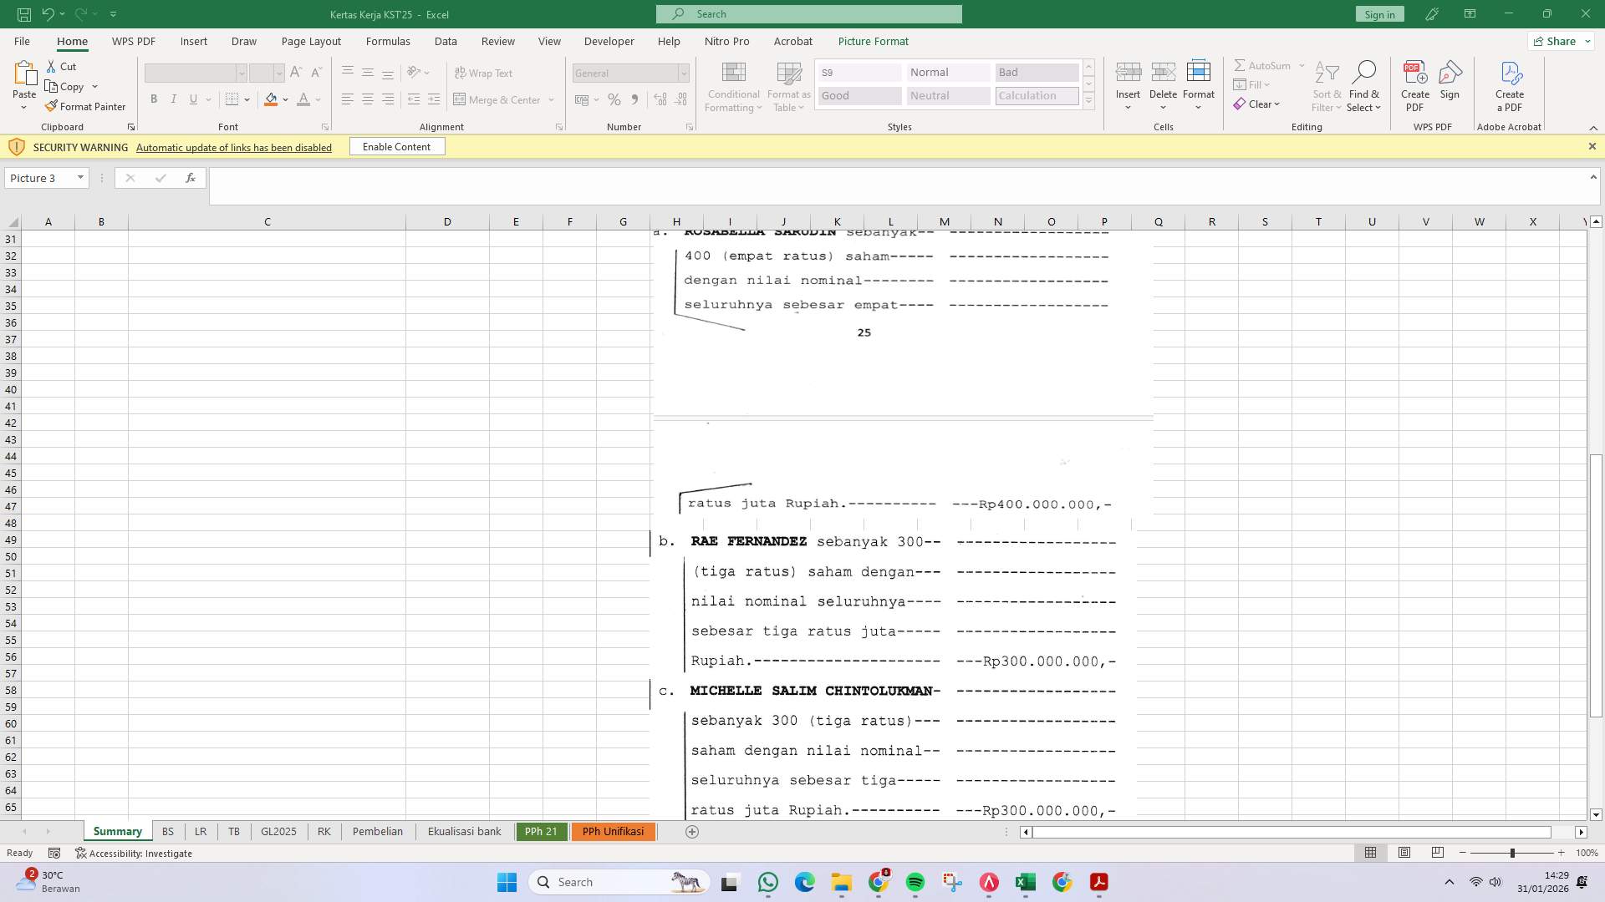
Task: Open the Number Format dropdown
Action: point(683,73)
